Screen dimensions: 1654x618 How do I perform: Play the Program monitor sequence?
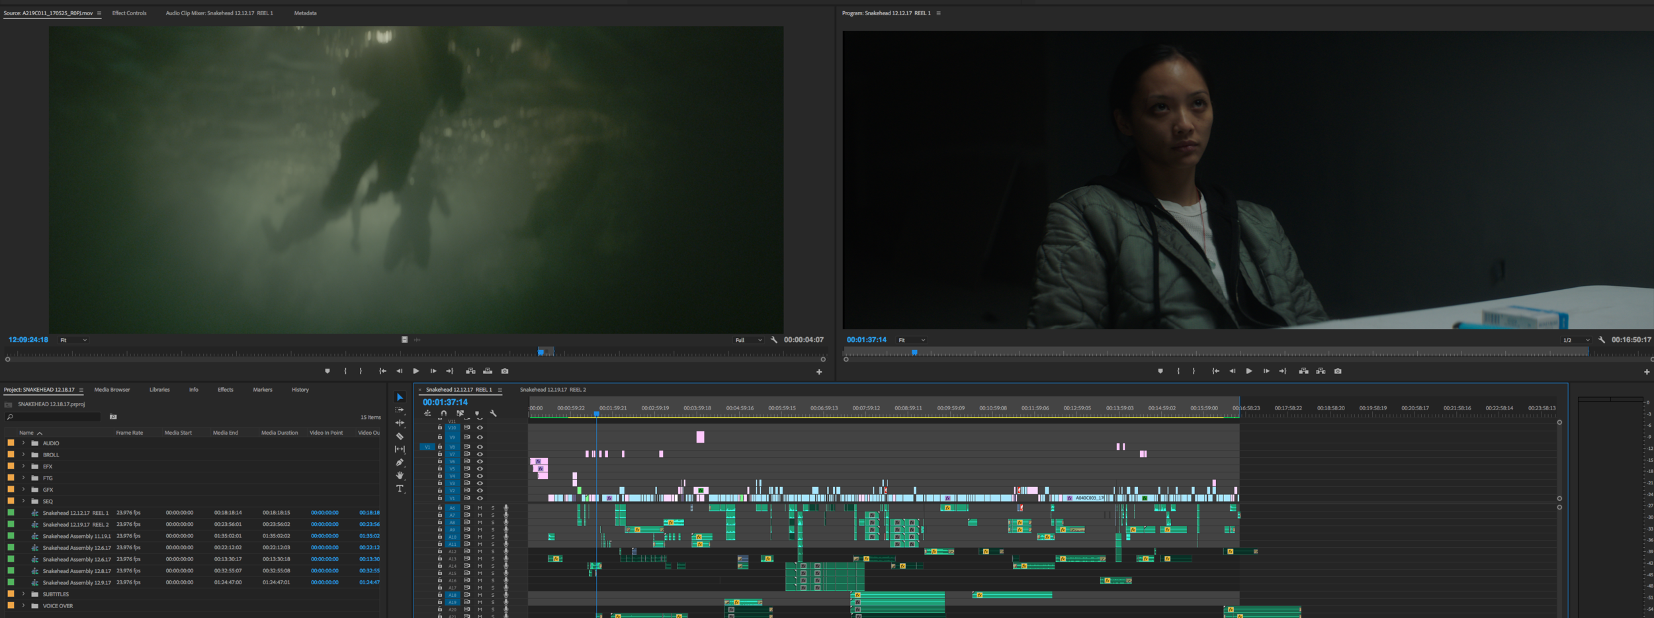[1249, 371]
